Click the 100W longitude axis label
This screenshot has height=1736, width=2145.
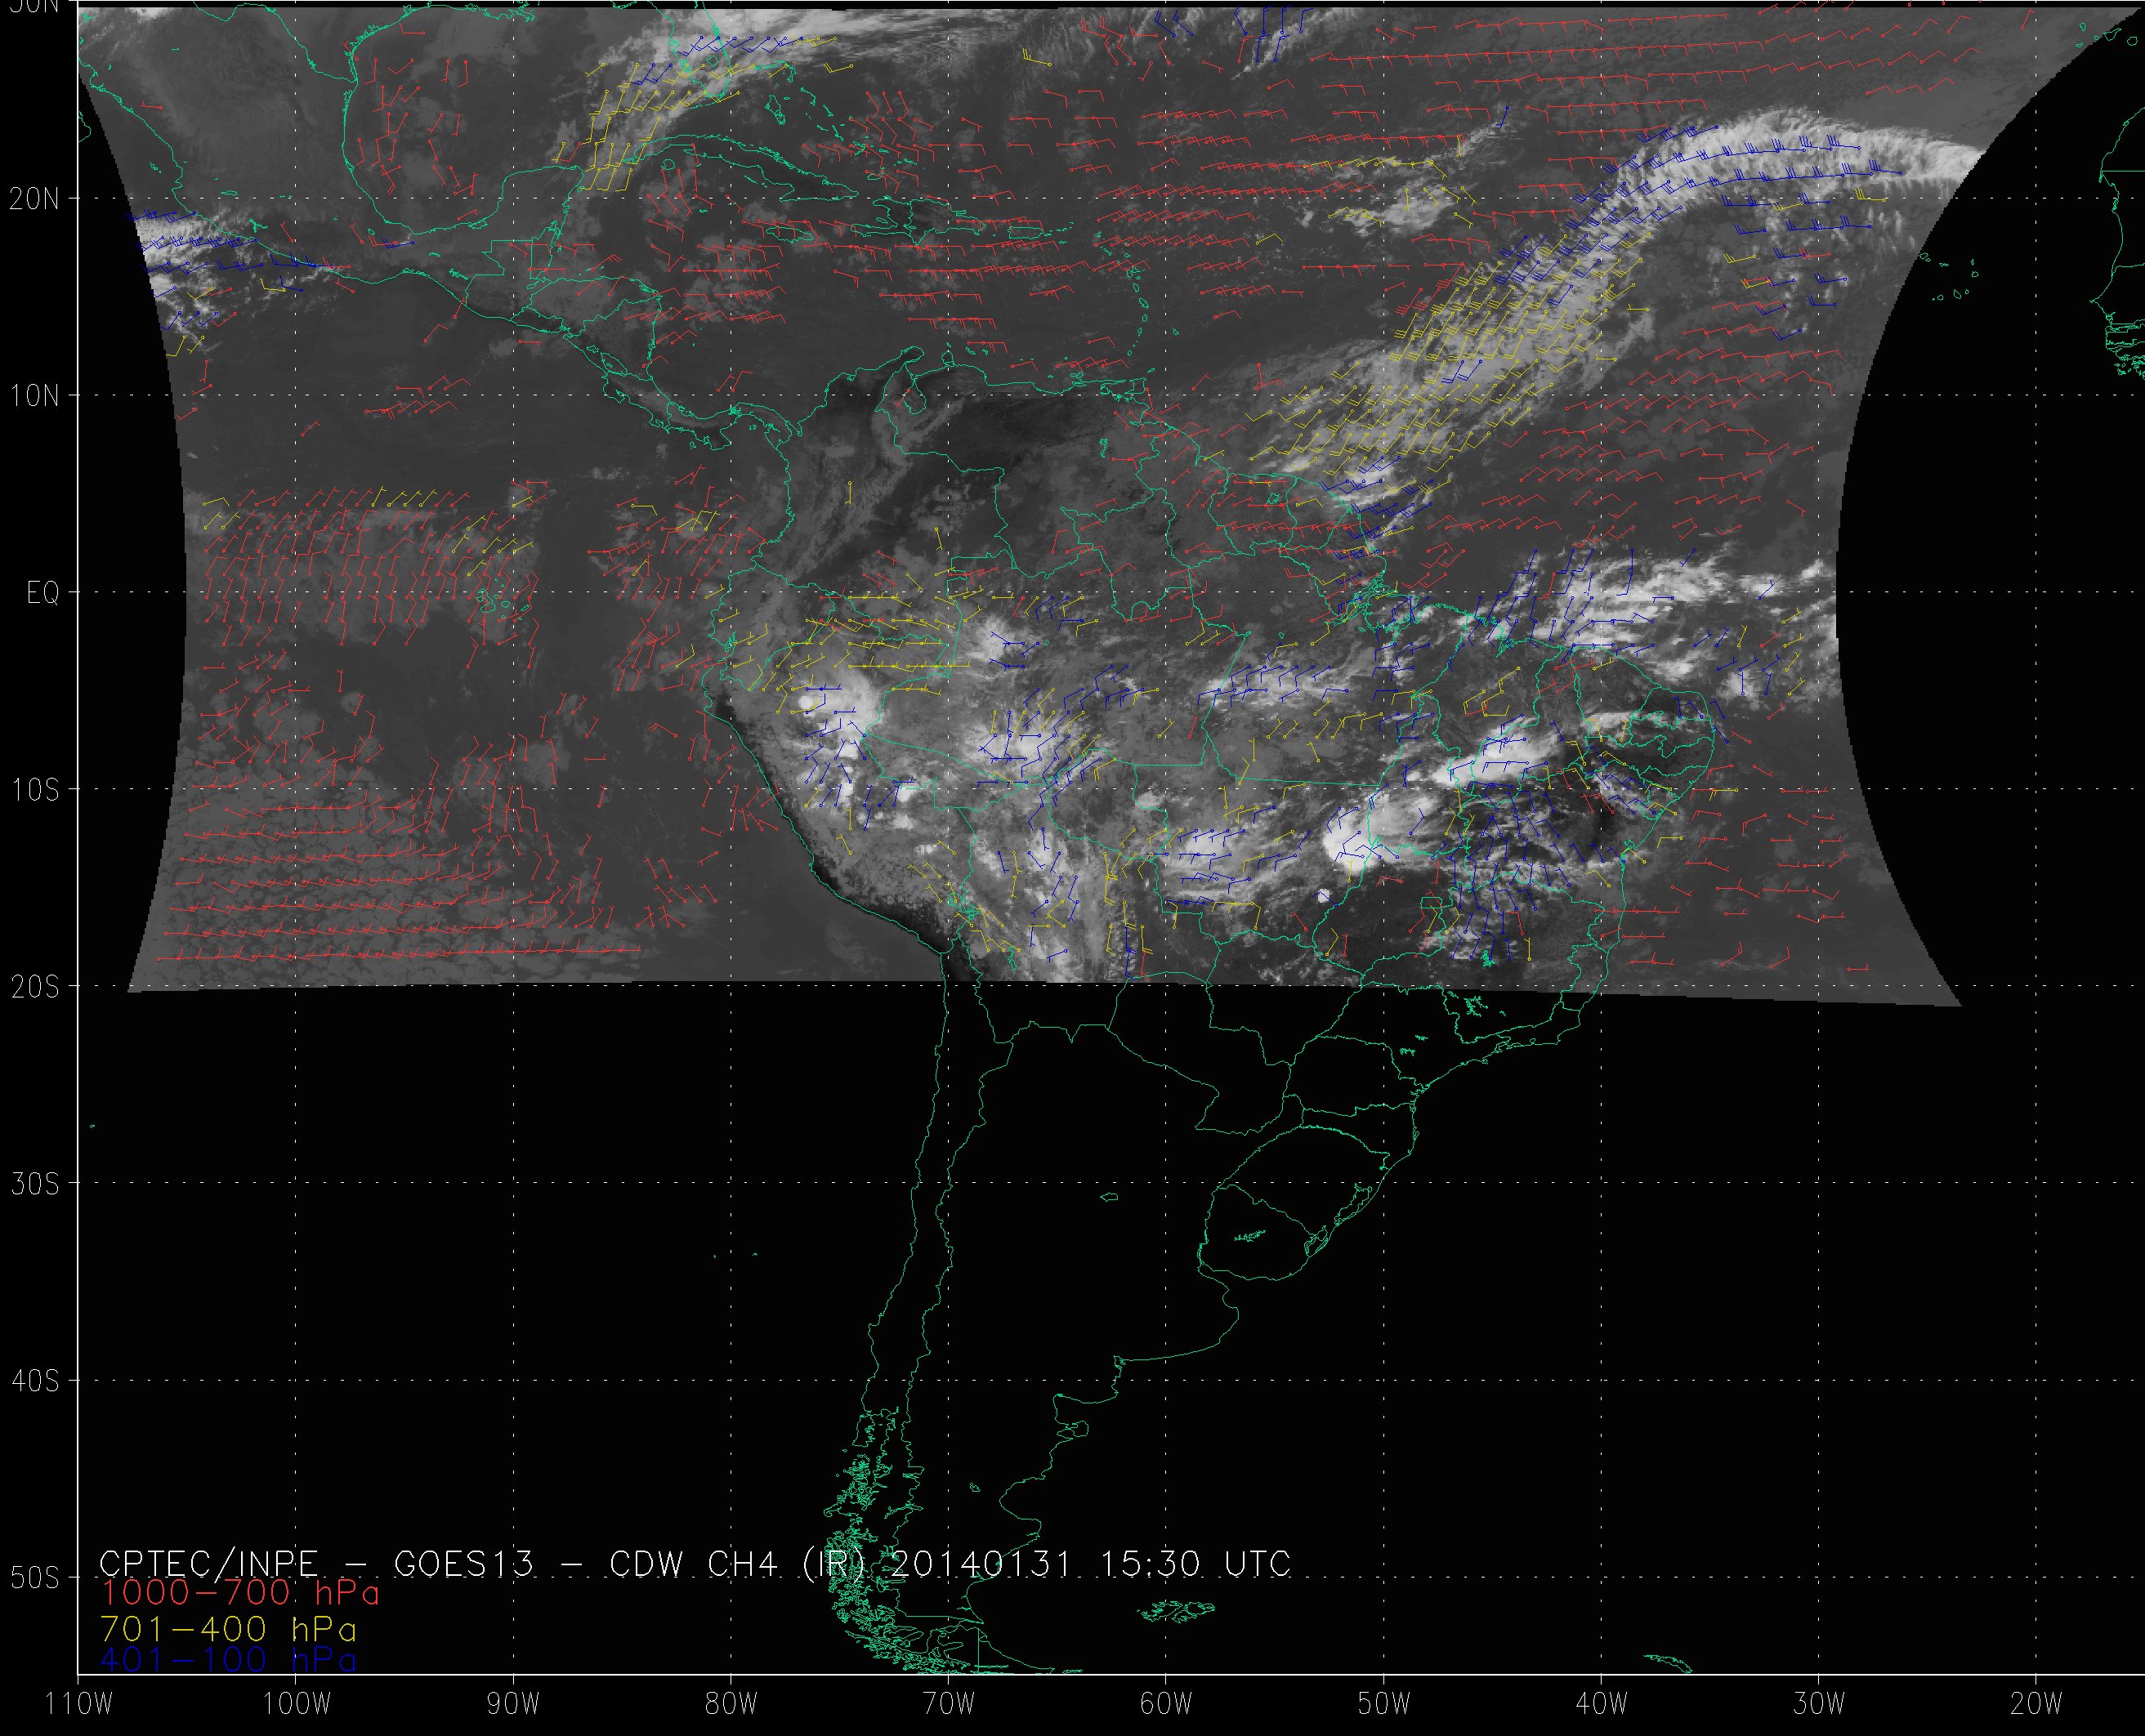coord(296,1704)
